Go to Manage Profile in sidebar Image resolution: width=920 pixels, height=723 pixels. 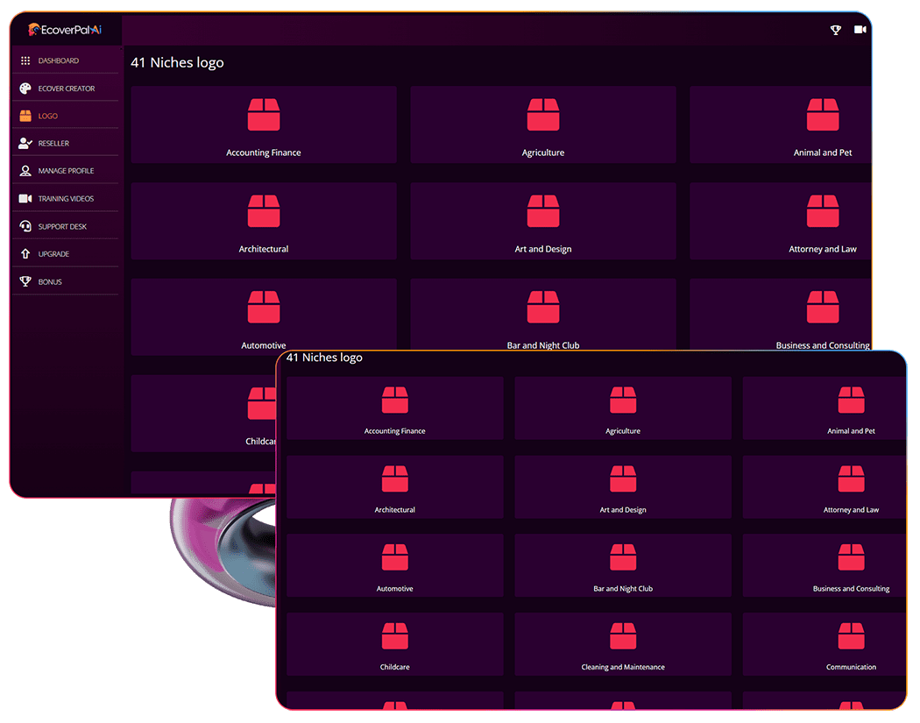pyautogui.click(x=65, y=171)
